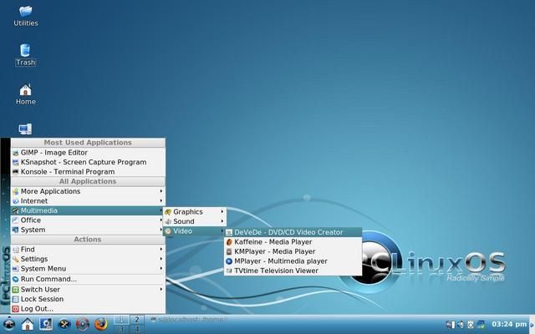Click the Settings label in Actions
The image size is (535, 334).
point(34,259)
